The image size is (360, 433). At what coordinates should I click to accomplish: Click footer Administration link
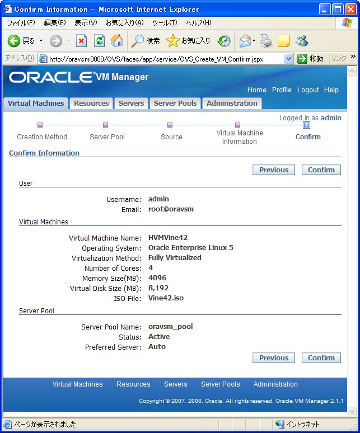pos(275,384)
